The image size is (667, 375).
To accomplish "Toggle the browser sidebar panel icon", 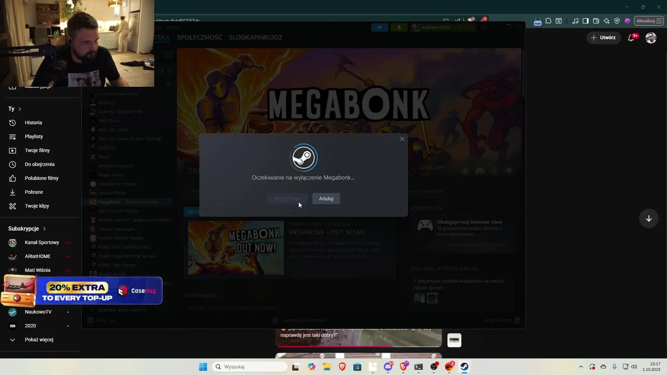I will click(586, 21).
